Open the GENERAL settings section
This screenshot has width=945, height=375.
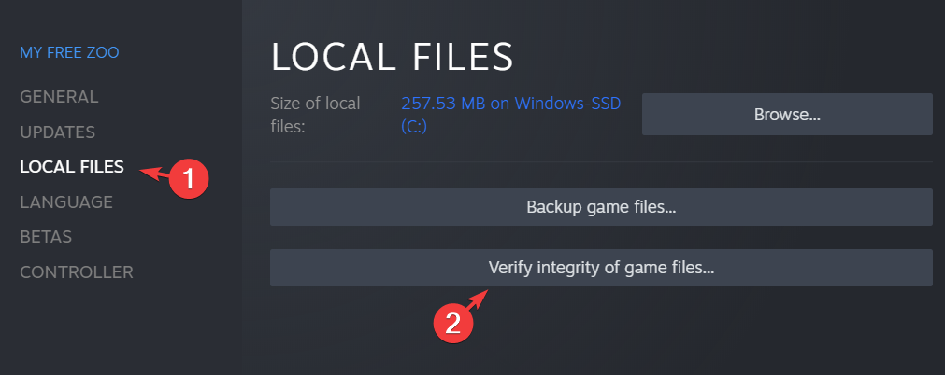click(x=59, y=97)
